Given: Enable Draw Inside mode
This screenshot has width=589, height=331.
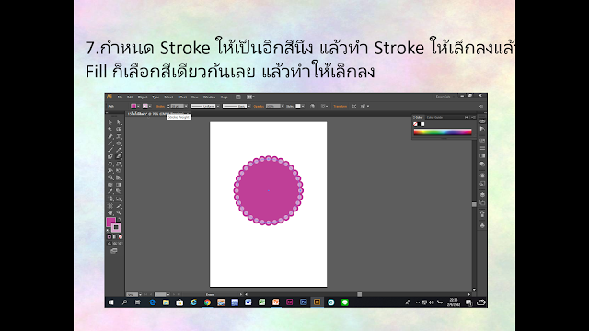Looking at the screenshot, I should pyautogui.click(x=121, y=243).
